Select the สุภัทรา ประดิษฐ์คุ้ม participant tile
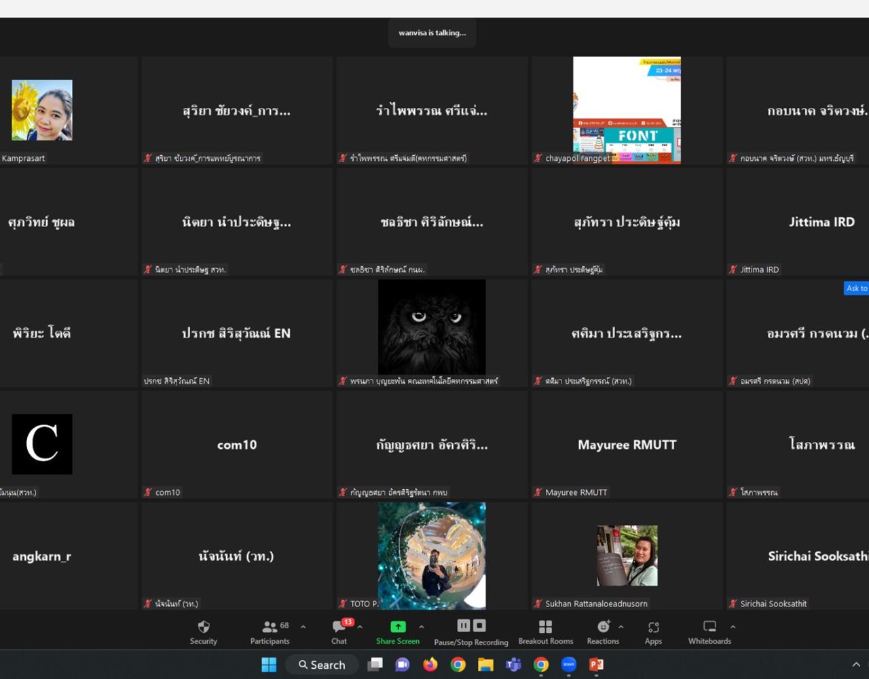This screenshot has width=869, height=679. tap(627, 222)
